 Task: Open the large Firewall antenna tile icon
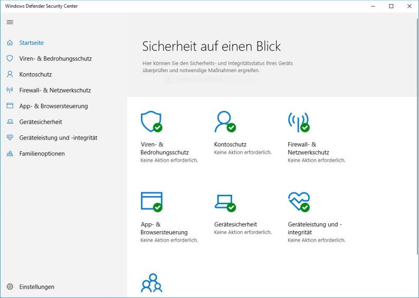(299, 122)
